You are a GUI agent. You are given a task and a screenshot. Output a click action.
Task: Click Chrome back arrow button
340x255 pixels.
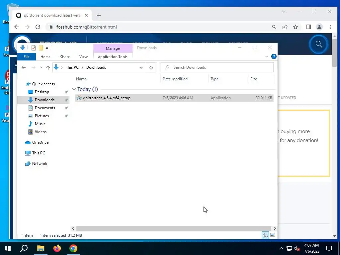pos(17,27)
